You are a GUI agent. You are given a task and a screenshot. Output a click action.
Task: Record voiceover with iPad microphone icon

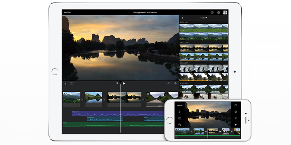[x=65, y=83]
